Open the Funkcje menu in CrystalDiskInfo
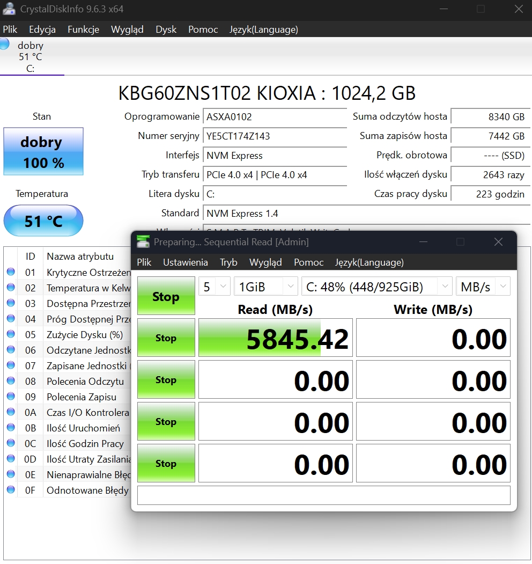 pyautogui.click(x=83, y=30)
